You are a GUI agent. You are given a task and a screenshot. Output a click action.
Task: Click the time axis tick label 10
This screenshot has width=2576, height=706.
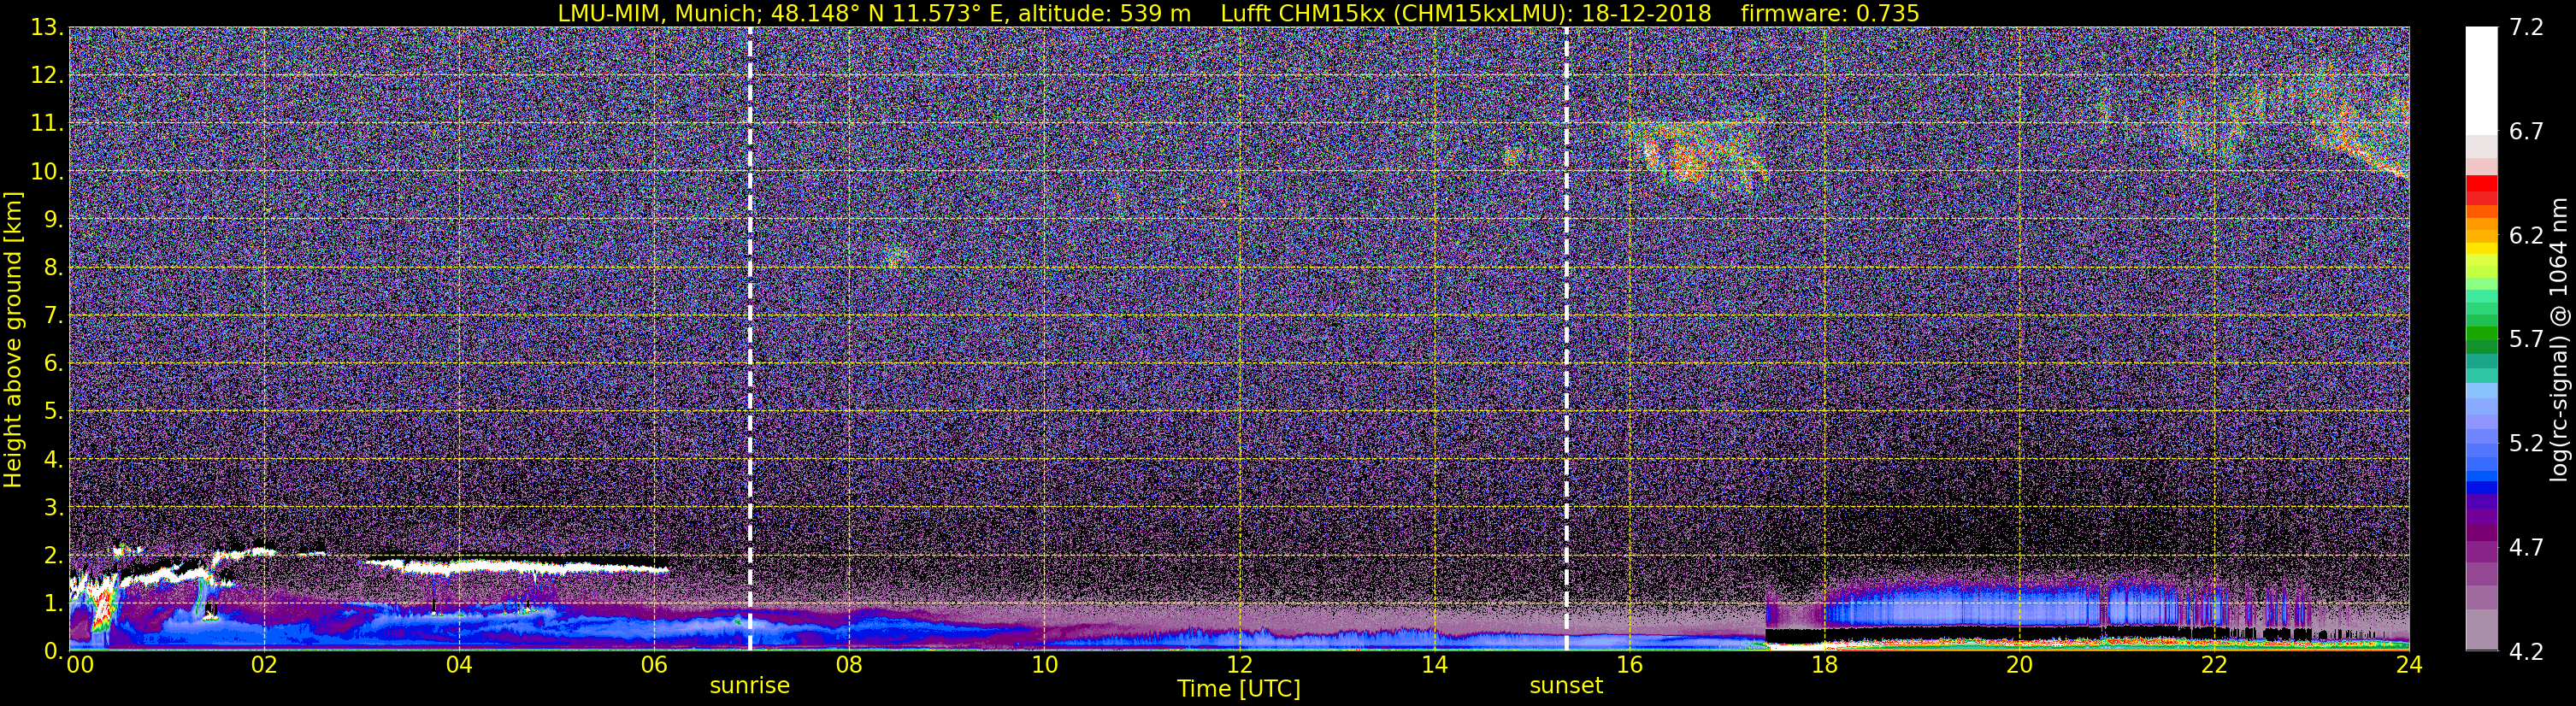[1044, 666]
